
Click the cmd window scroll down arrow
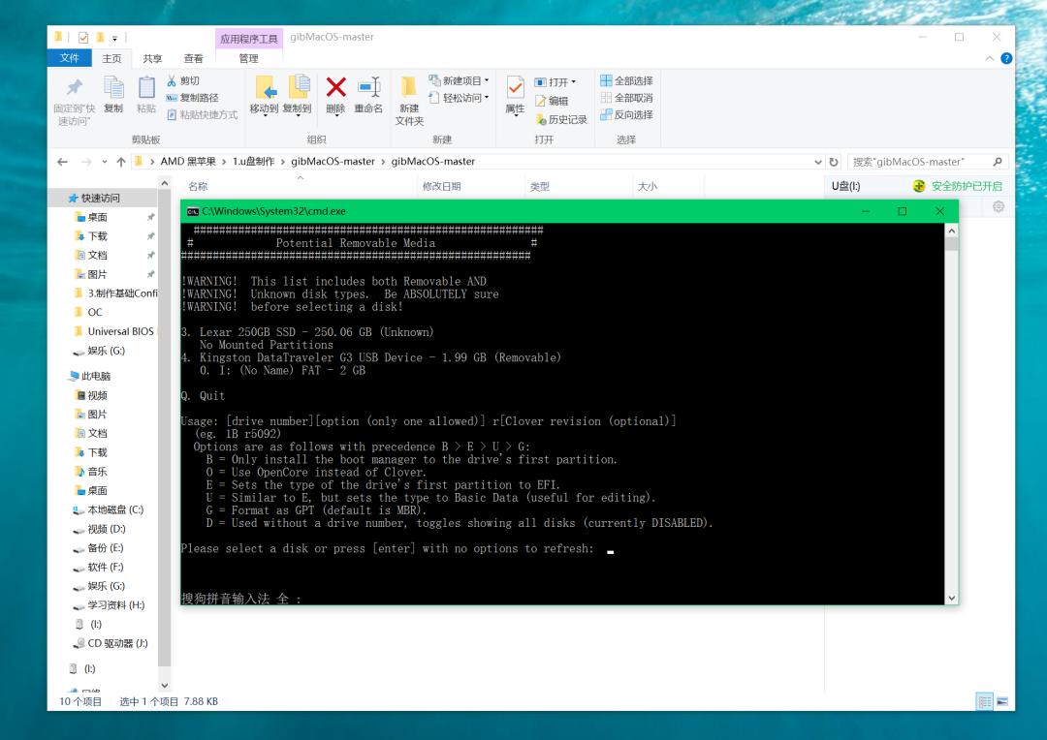pyautogui.click(x=952, y=598)
